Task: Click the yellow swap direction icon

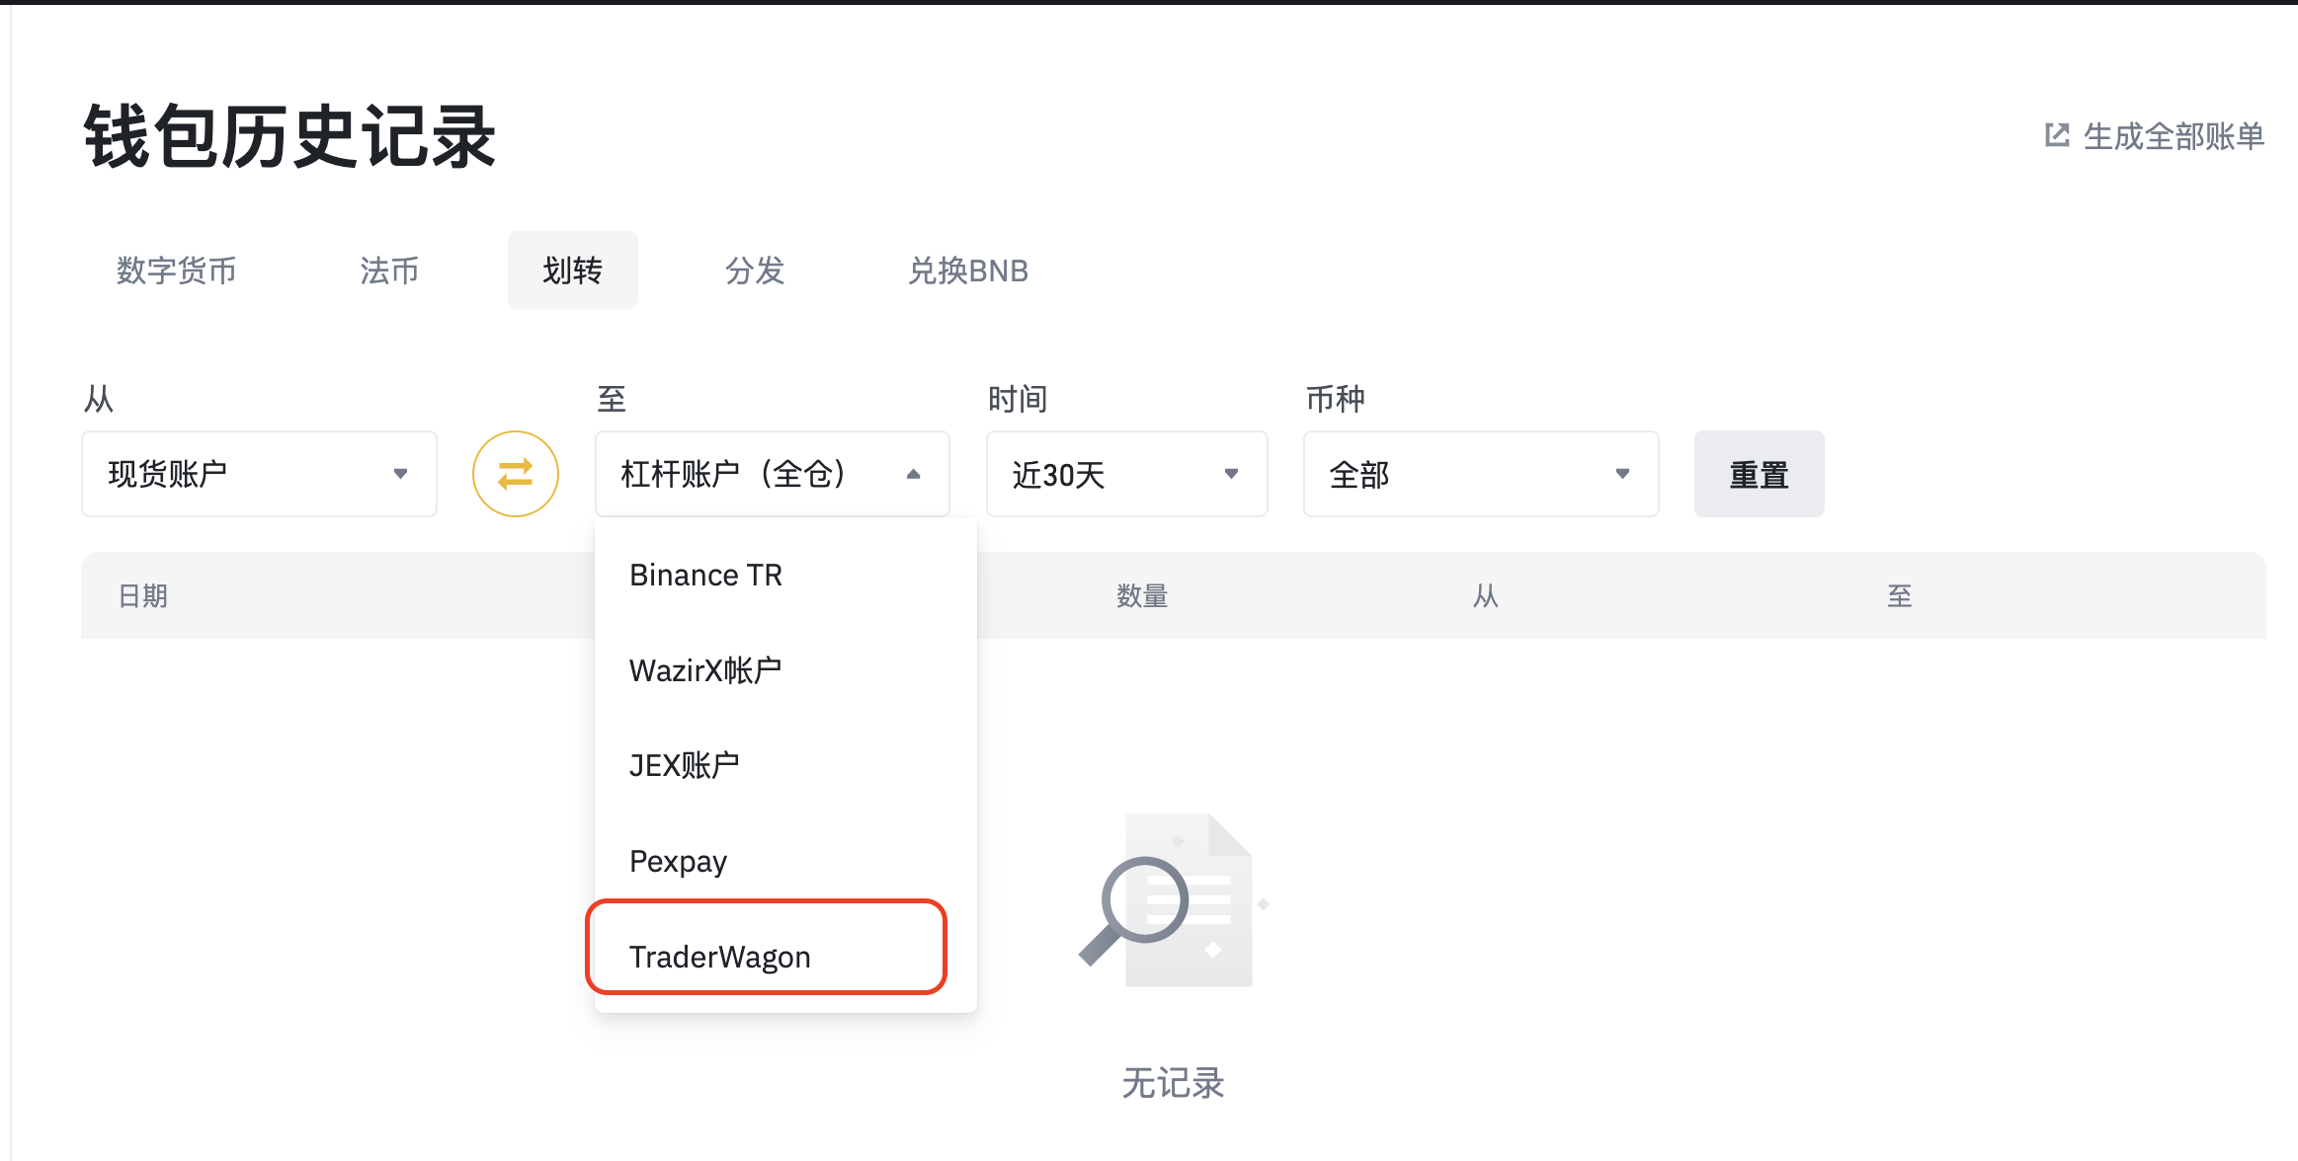Action: pyautogui.click(x=515, y=474)
